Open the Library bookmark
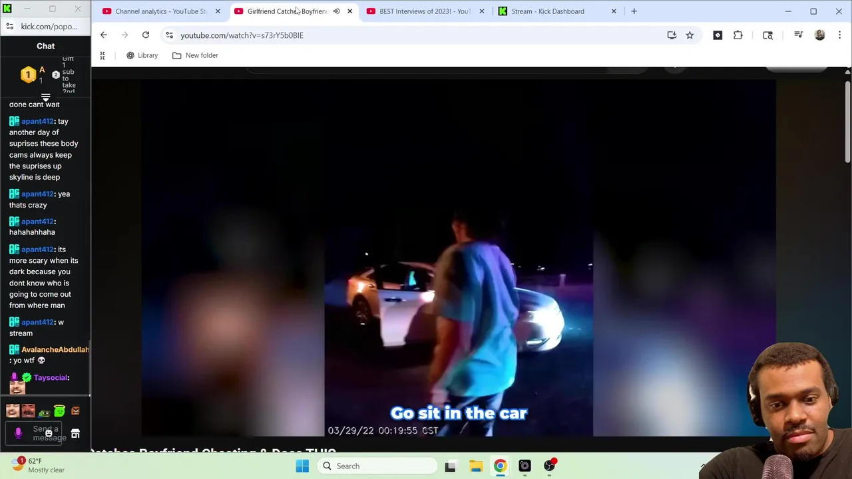852x479 pixels. coord(142,55)
